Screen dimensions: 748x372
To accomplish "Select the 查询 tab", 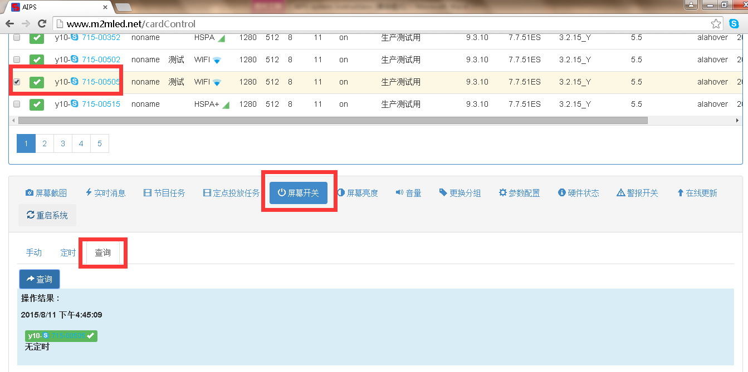I will [x=102, y=252].
